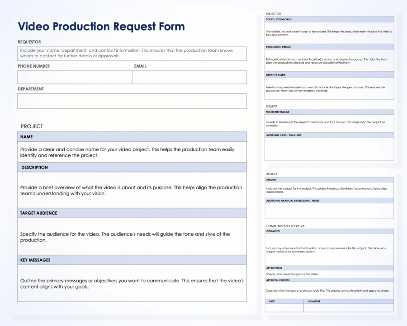Select the Script / Storyboard field

coord(329,33)
